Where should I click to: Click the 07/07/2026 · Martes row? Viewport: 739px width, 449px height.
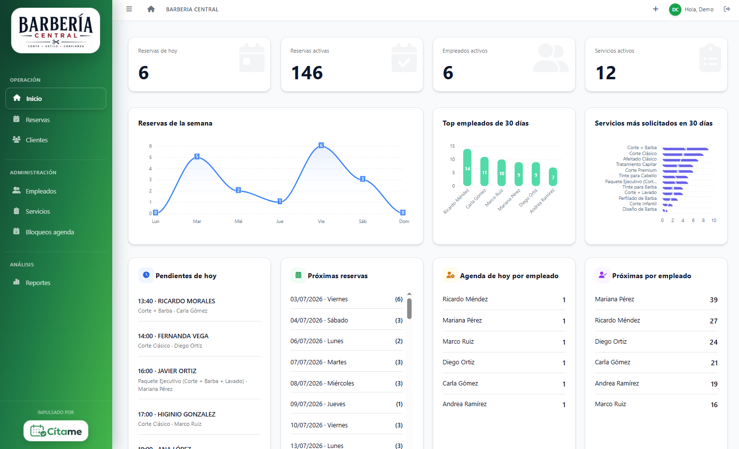[x=347, y=362]
